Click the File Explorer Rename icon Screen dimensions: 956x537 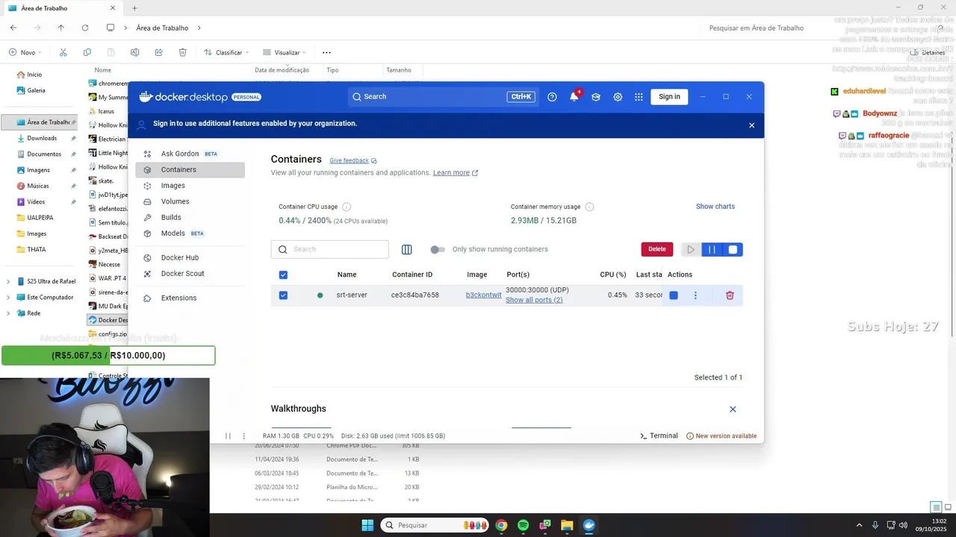click(134, 52)
